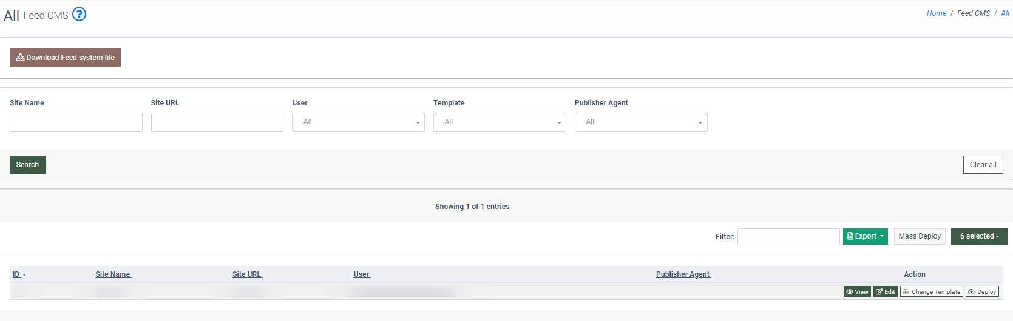Open the Template dropdown

[499, 122]
